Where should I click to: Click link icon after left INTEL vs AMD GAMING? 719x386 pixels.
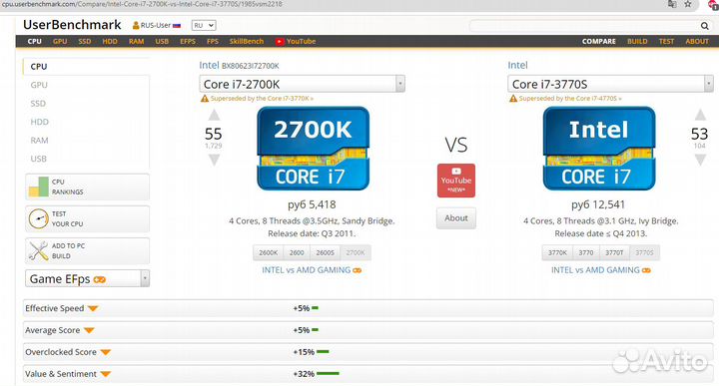click(357, 270)
